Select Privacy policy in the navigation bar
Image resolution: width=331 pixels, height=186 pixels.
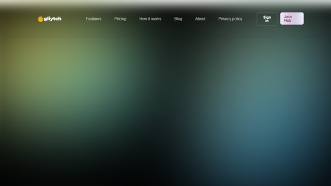[230, 19]
